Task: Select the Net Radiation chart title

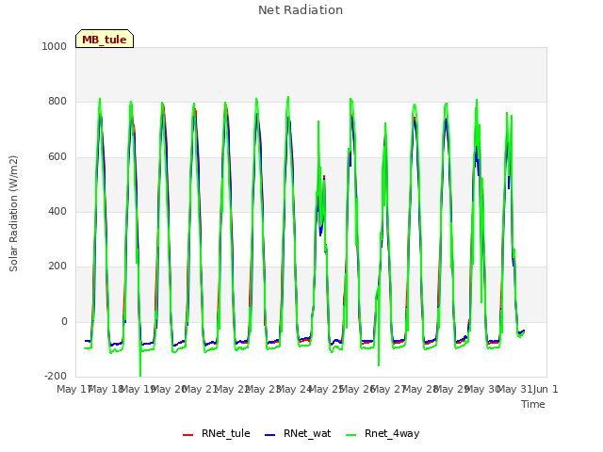Action: [x=301, y=10]
